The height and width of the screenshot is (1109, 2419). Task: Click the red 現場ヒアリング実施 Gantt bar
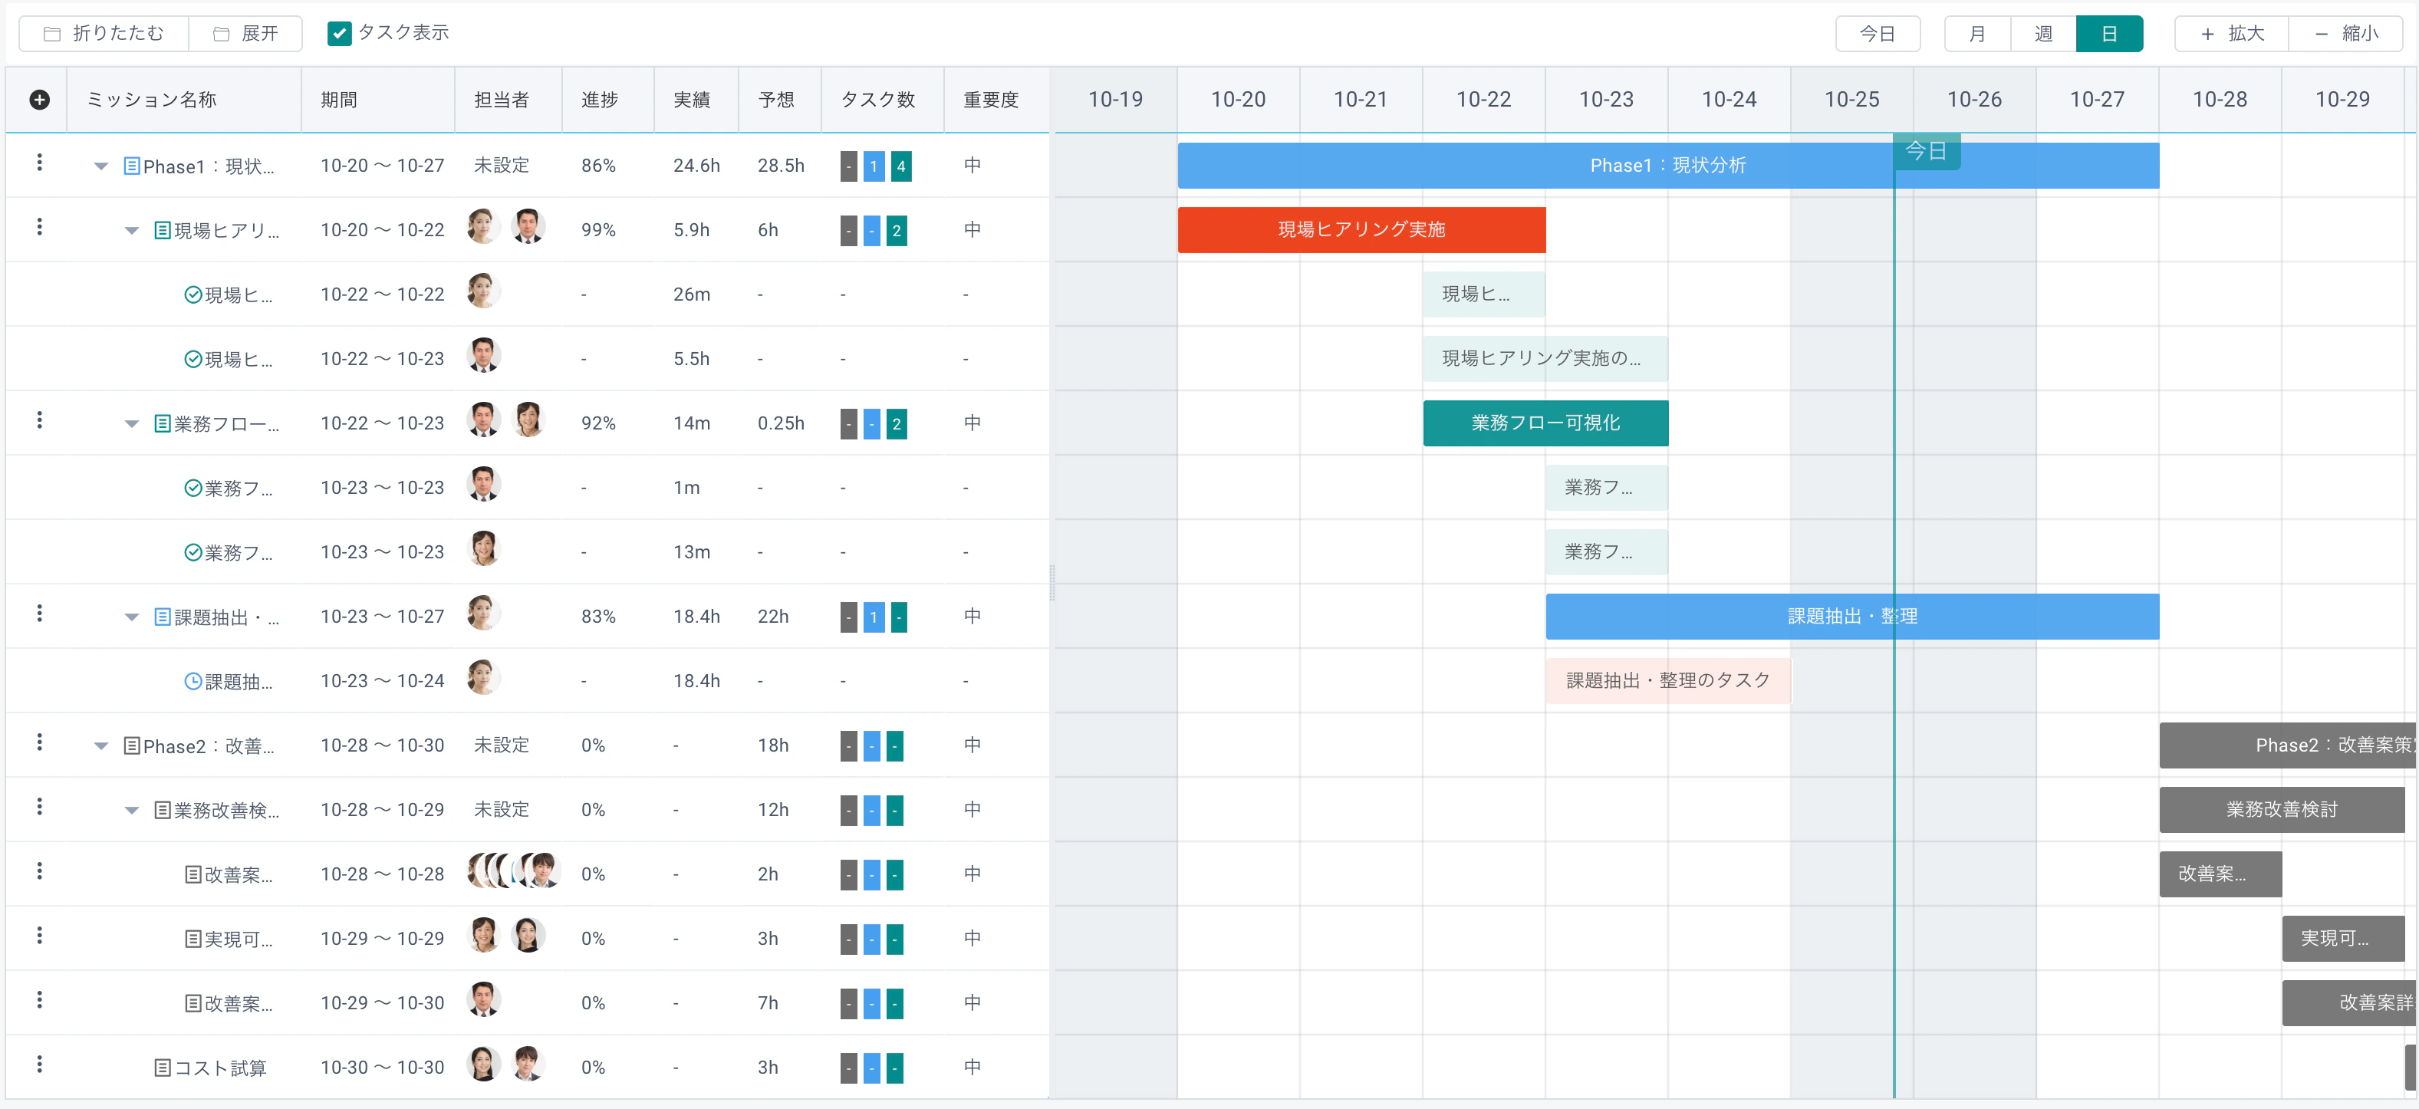point(1361,230)
